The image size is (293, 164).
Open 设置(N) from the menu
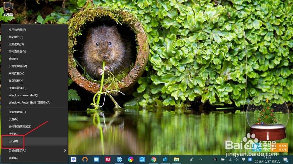35,119
